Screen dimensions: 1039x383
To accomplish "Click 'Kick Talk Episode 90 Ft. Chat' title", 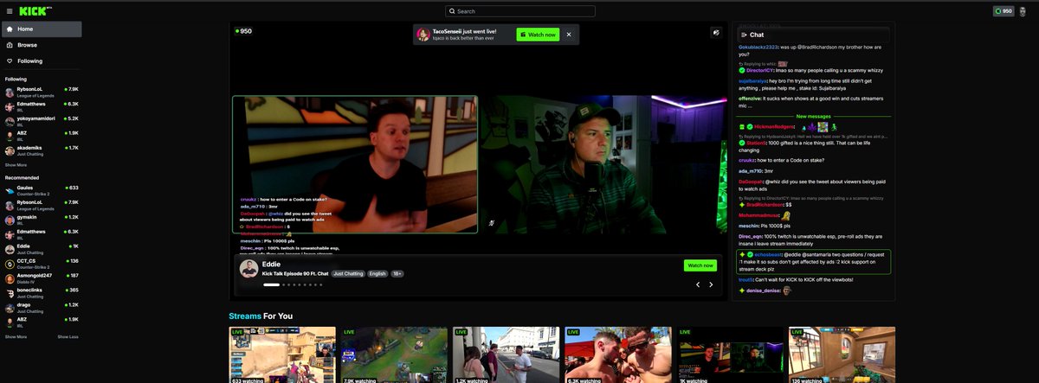I will click(295, 273).
